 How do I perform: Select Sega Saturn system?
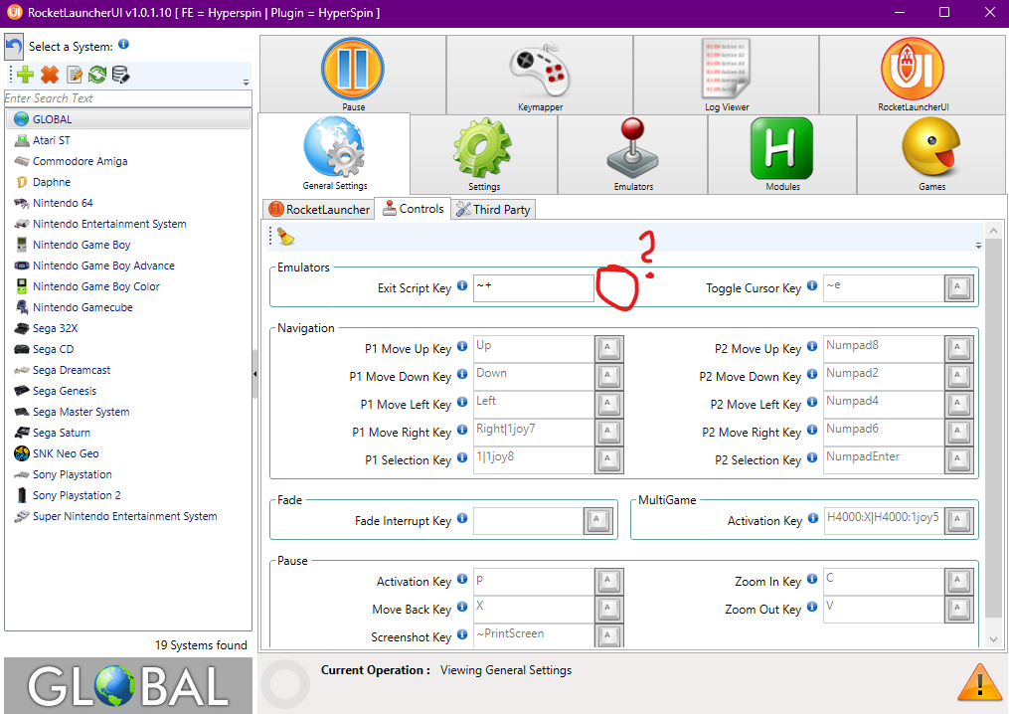128,433
